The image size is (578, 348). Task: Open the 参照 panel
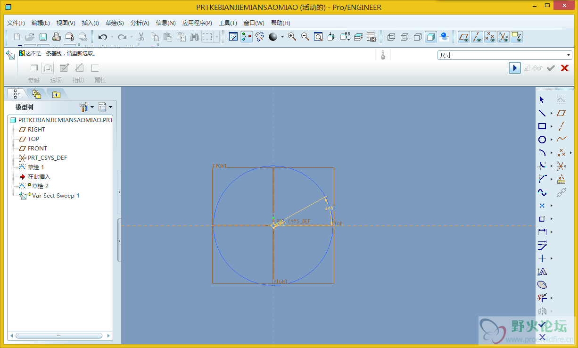[34, 80]
